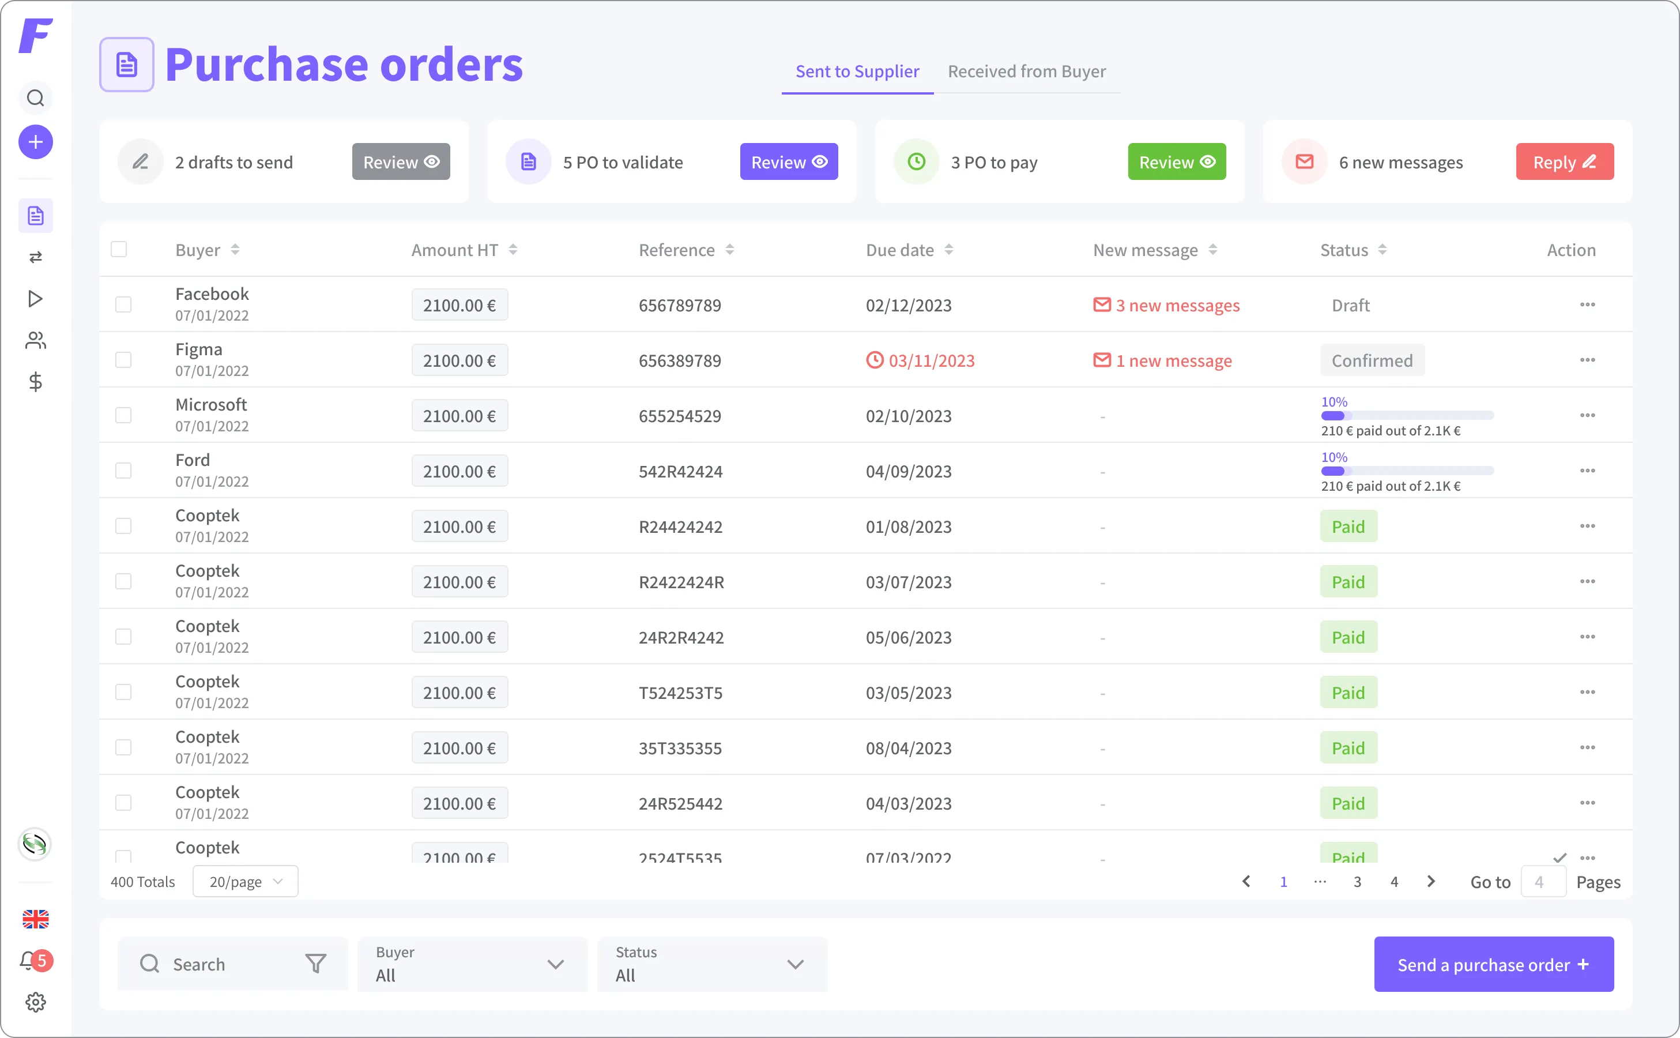
Task: Check the Figma purchase order row
Action: click(x=123, y=360)
